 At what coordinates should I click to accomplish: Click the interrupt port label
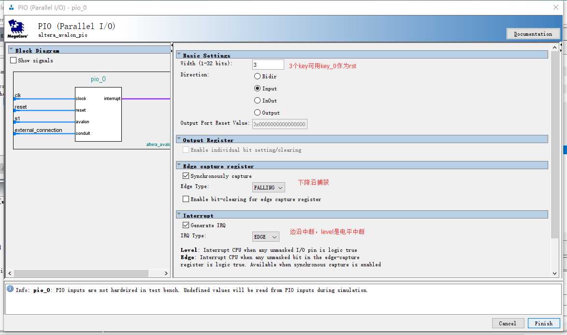tap(112, 99)
